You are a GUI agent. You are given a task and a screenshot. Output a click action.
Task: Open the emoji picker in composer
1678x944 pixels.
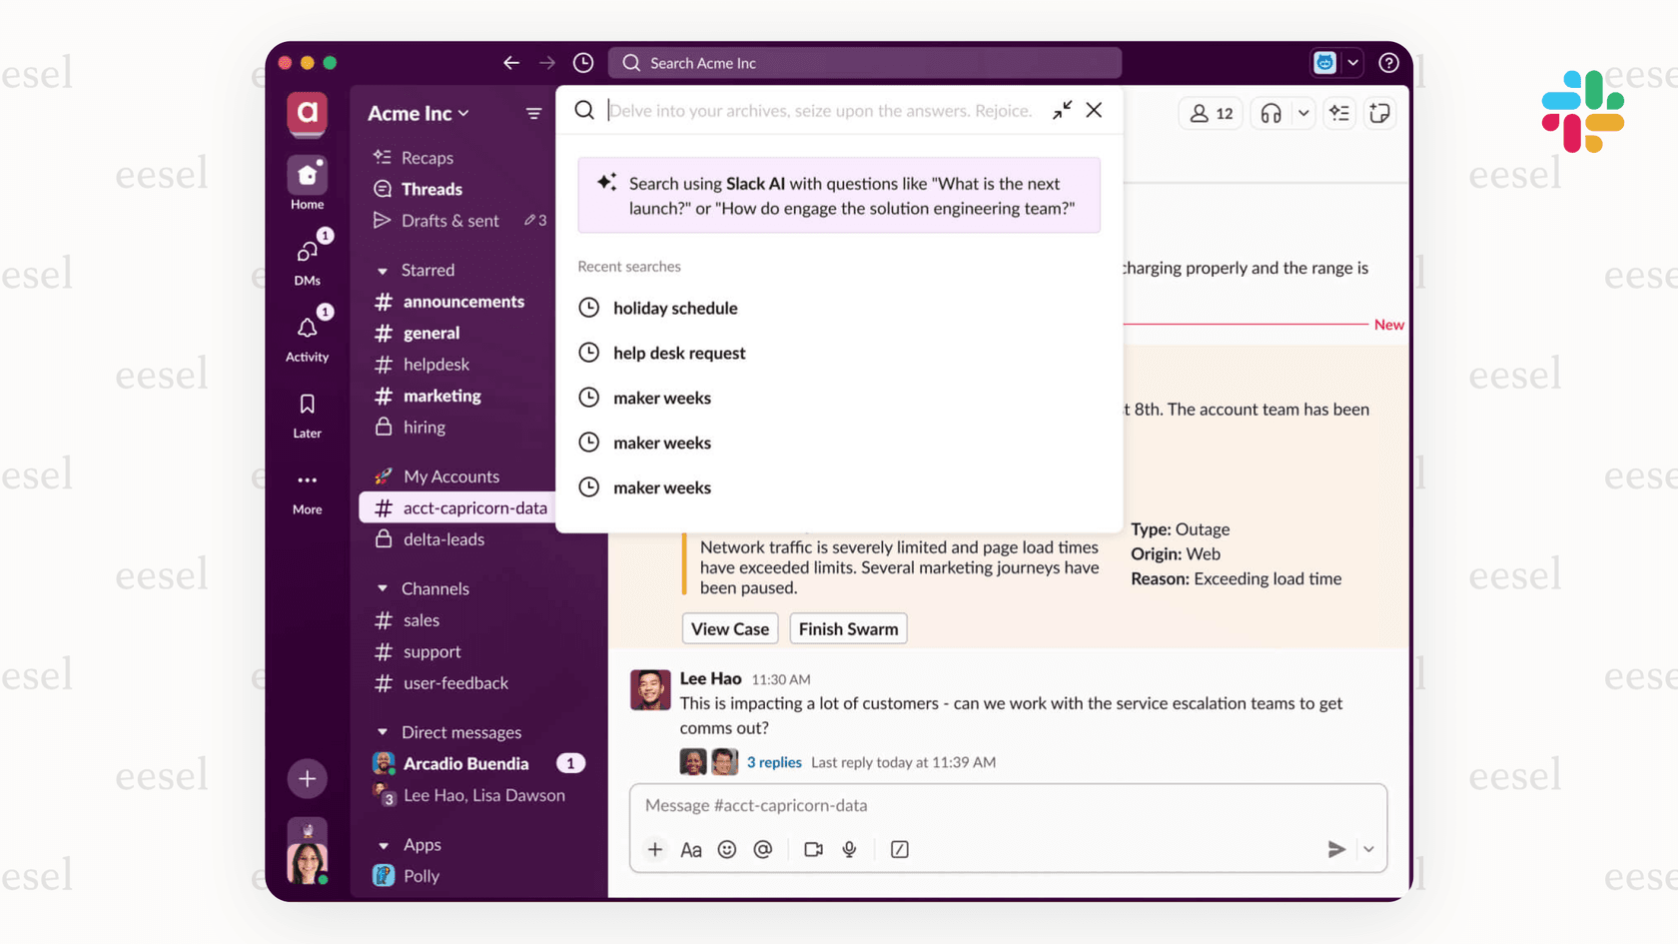click(x=727, y=849)
